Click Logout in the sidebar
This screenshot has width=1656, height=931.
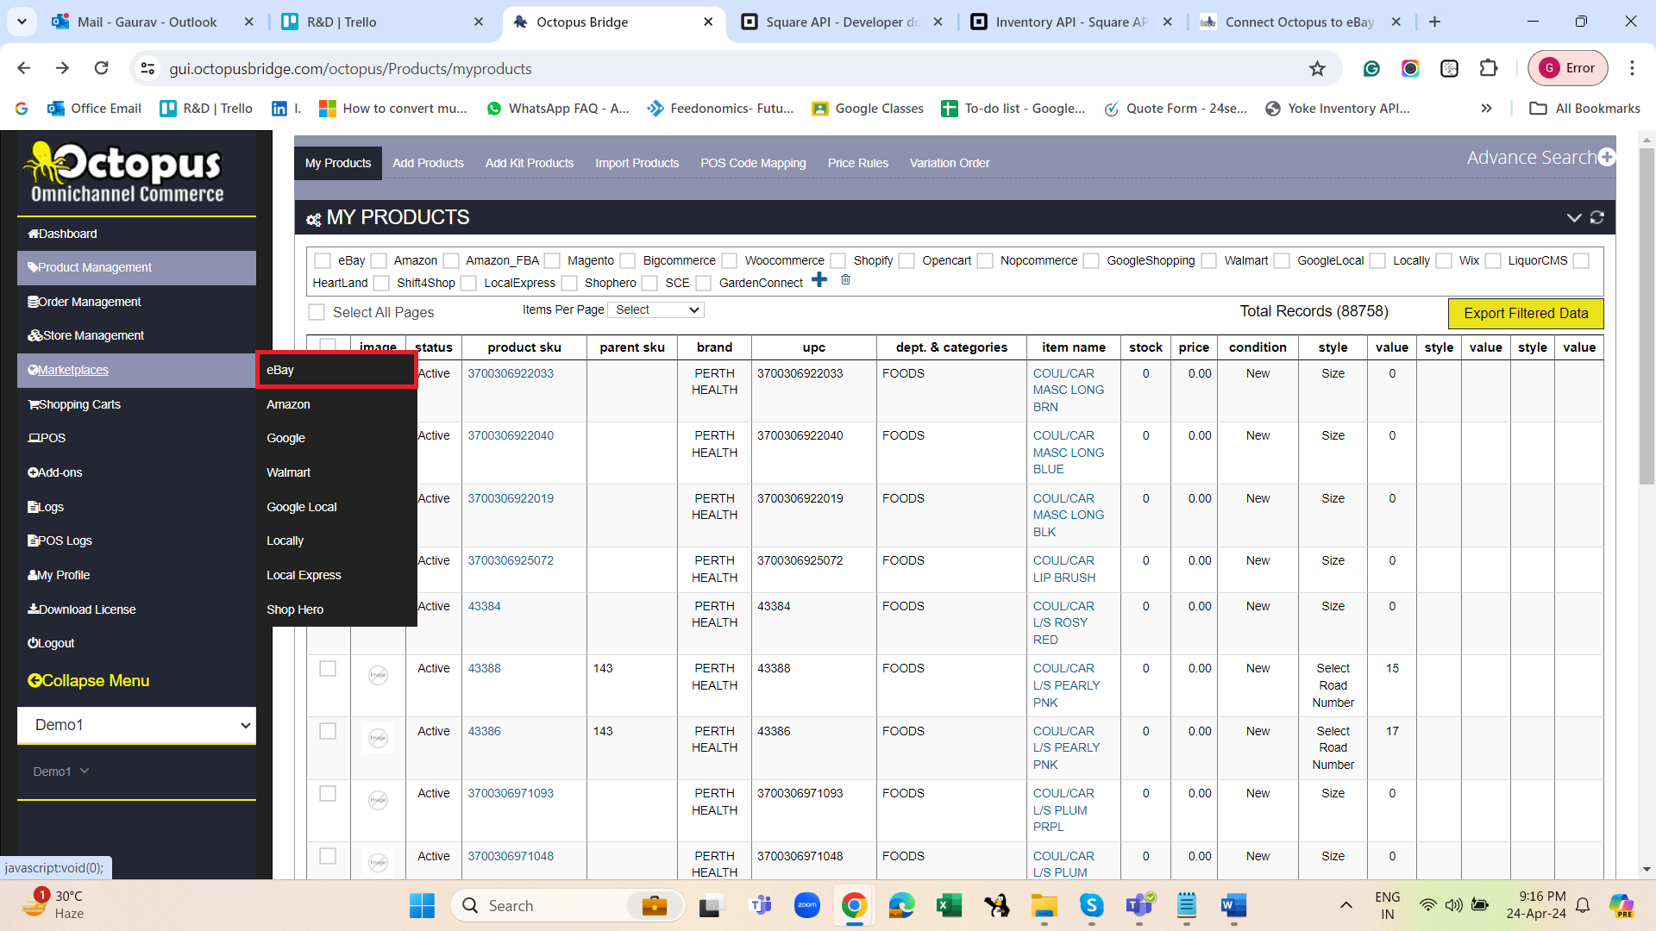pos(51,644)
